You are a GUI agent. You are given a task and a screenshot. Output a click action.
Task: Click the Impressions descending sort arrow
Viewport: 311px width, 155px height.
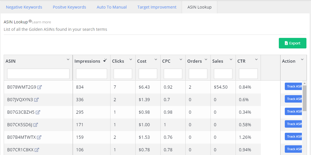point(104,61)
